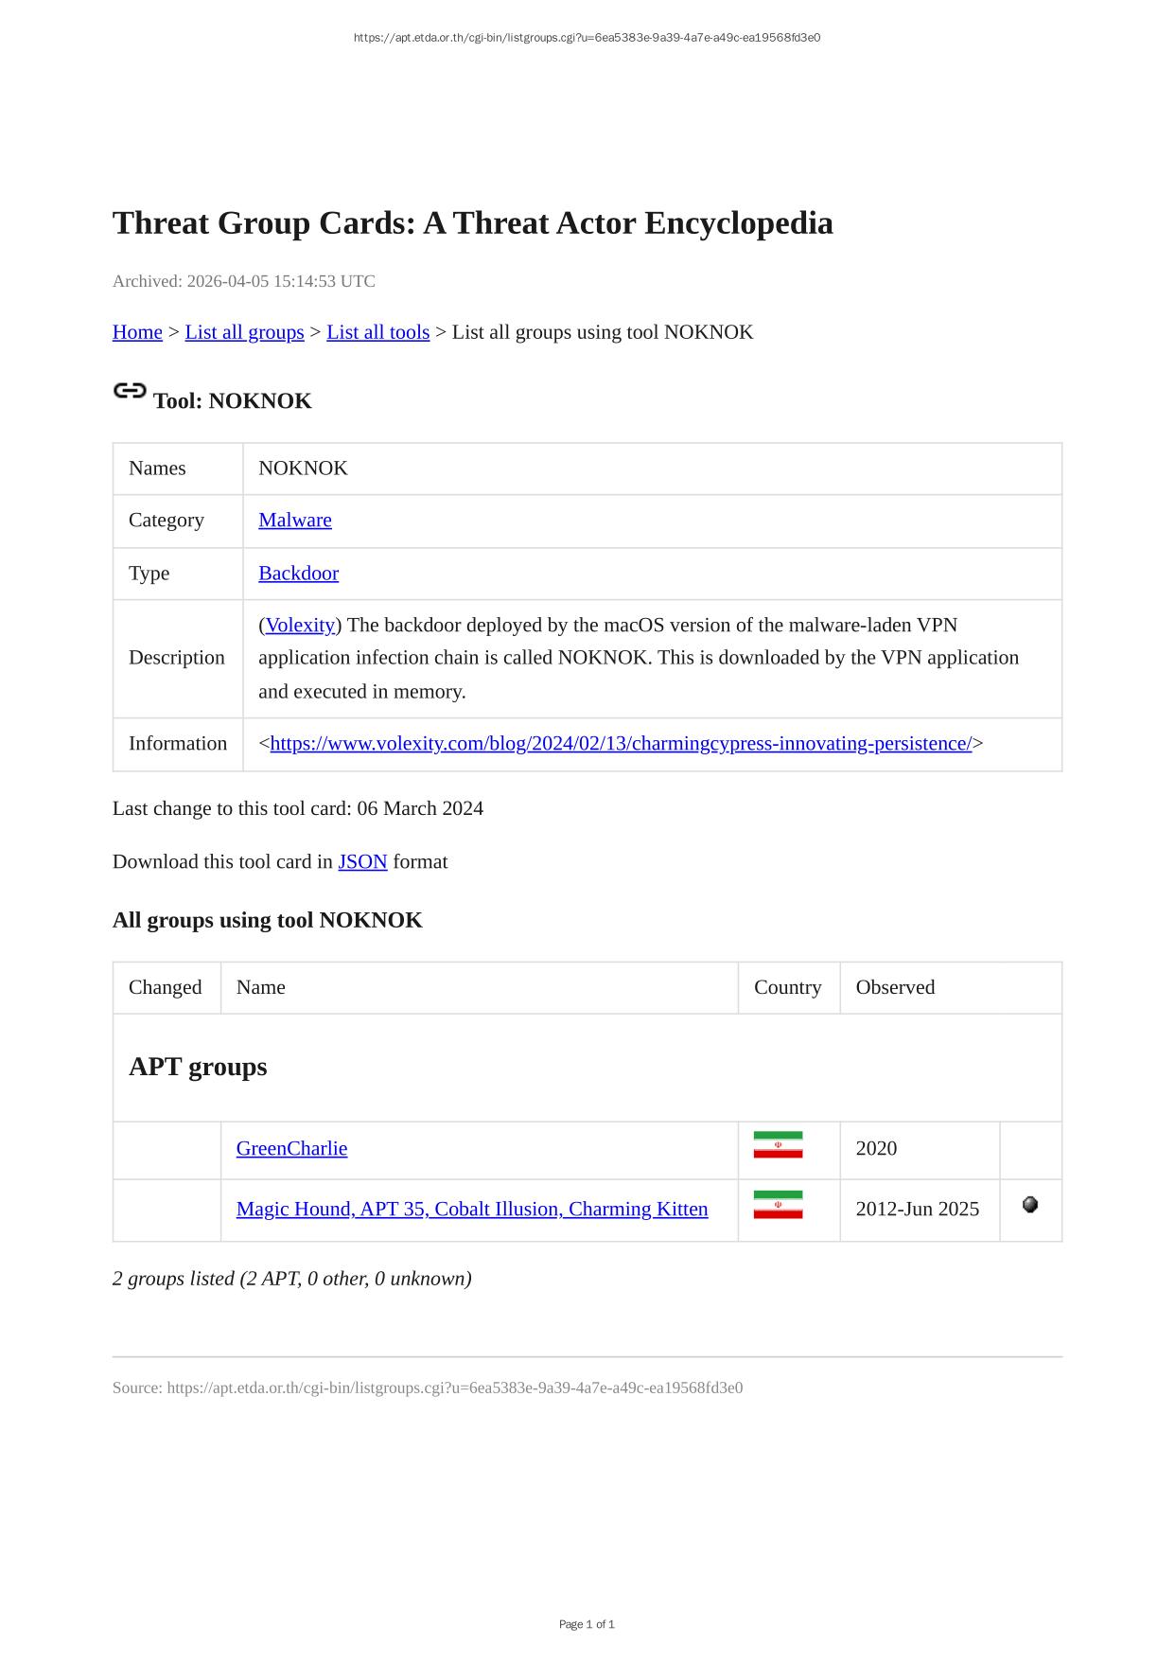Download the tool card via JSON link
The width and height of the screenshot is (1175, 1662).
(362, 861)
